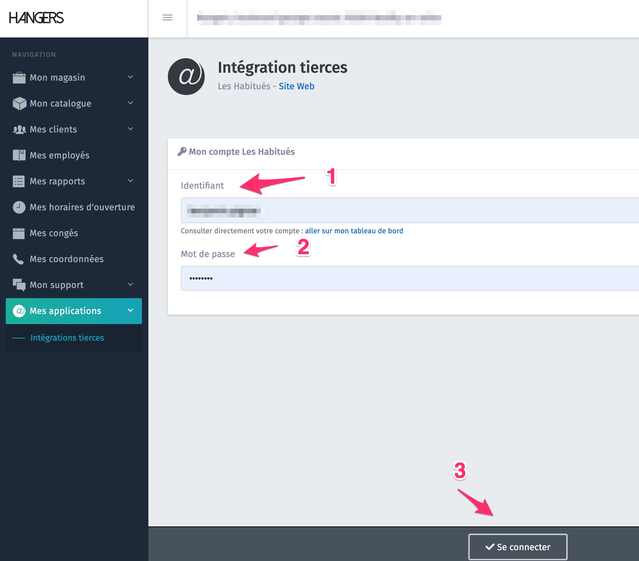Click the Mon magasin store icon
The image size is (639, 561).
[x=19, y=77]
